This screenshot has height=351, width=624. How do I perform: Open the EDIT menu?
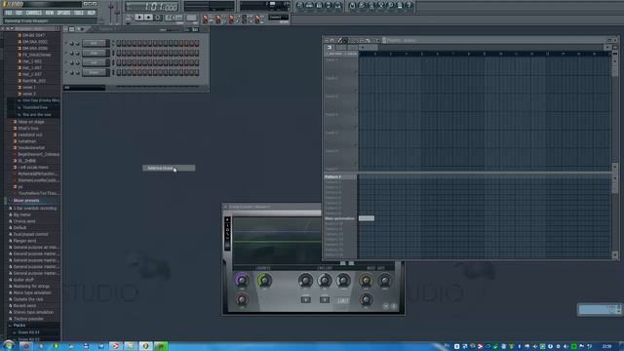[19, 13]
